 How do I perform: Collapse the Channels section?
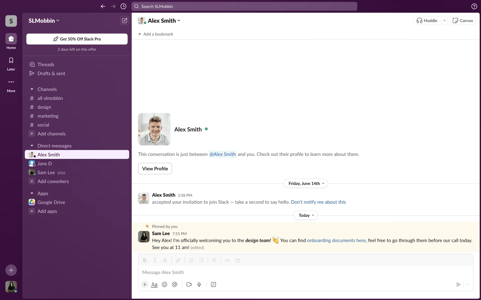coord(32,89)
